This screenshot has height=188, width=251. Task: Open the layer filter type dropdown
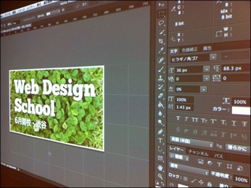(179, 157)
